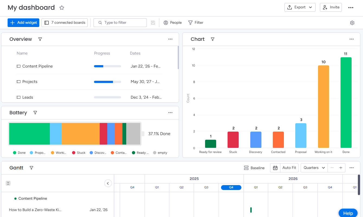Open the 7 connected boards selector
The height and width of the screenshot is (217, 363).
(65, 23)
